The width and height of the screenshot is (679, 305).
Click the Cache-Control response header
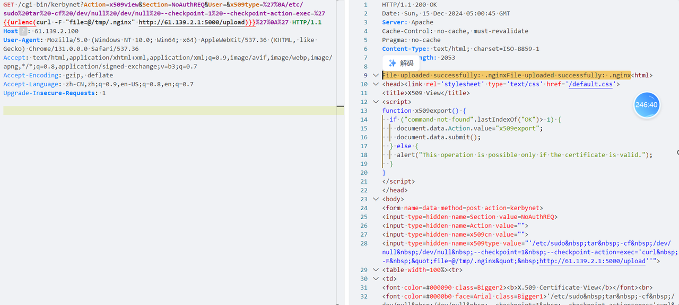tap(455, 31)
